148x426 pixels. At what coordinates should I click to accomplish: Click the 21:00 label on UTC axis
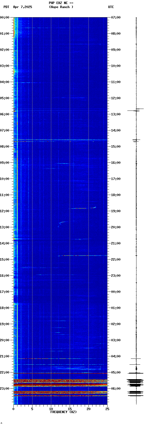pyautogui.click(x=116, y=243)
